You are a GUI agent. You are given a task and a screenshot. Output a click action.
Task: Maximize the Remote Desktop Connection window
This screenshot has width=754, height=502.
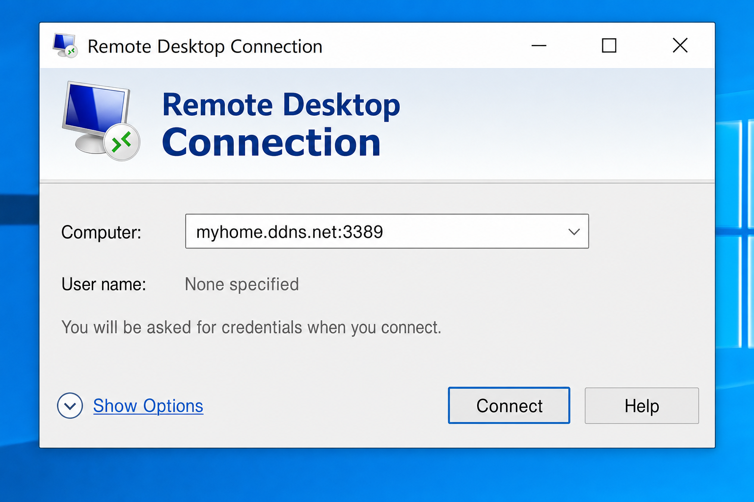pyautogui.click(x=609, y=46)
